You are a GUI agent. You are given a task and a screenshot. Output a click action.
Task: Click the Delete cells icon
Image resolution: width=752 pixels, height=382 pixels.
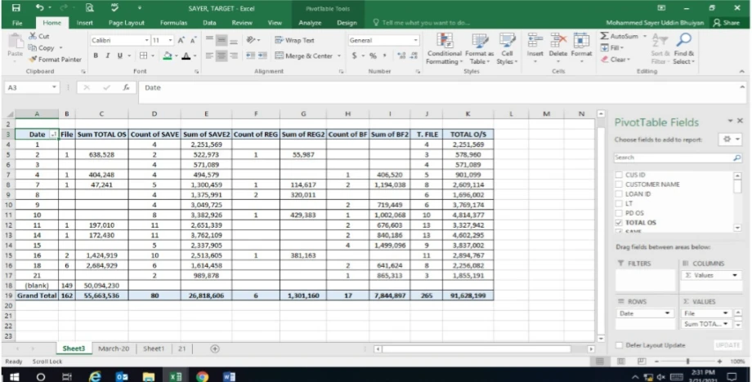(558, 42)
